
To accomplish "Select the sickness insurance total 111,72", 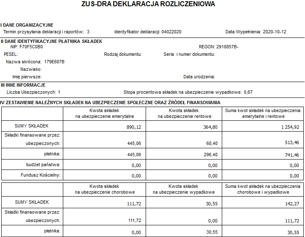I will tap(134, 204).
